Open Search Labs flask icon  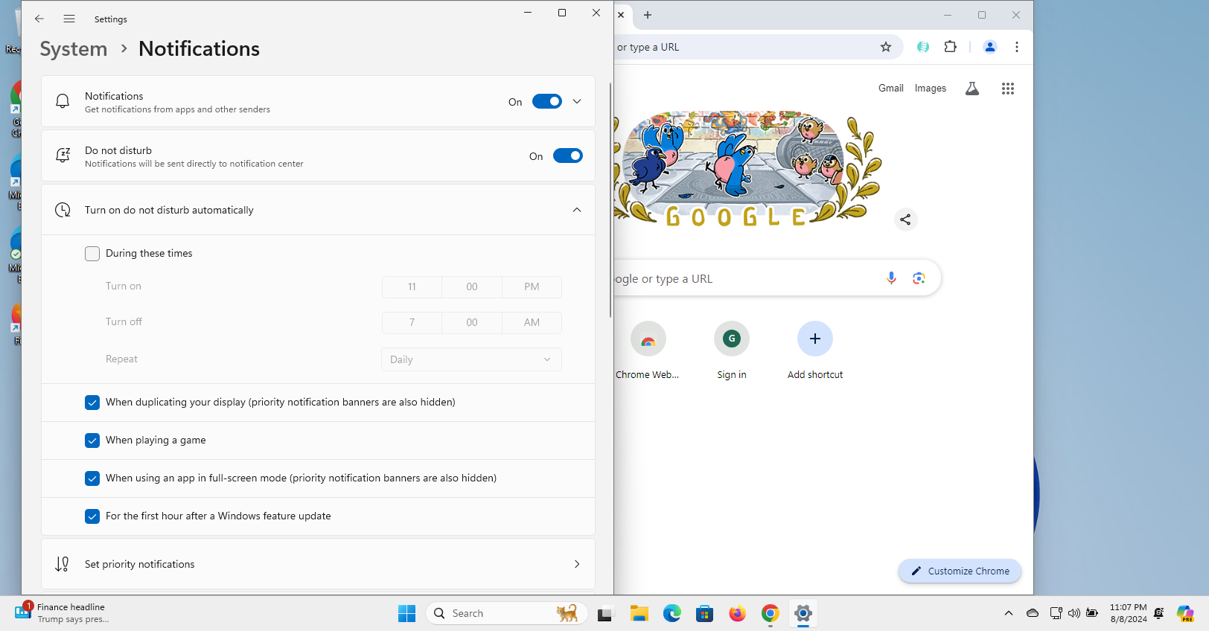[x=972, y=89]
